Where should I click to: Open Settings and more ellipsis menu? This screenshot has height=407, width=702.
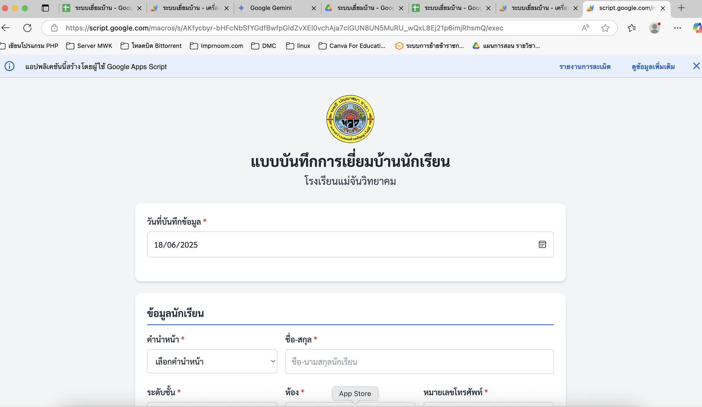[x=677, y=28]
